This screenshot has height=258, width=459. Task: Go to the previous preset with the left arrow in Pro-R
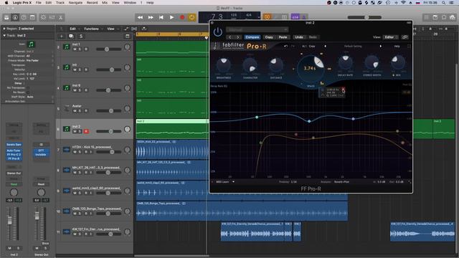click(230, 37)
